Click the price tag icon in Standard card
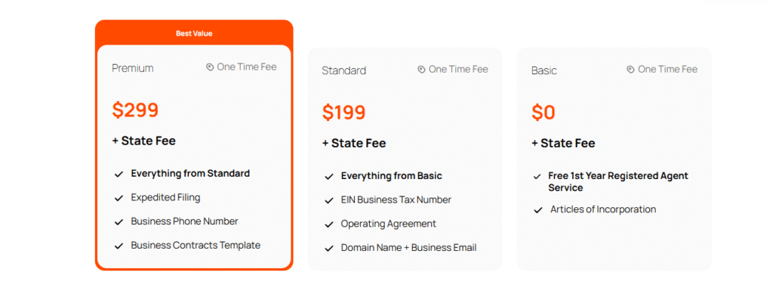The height and width of the screenshot is (294, 773). point(421,70)
